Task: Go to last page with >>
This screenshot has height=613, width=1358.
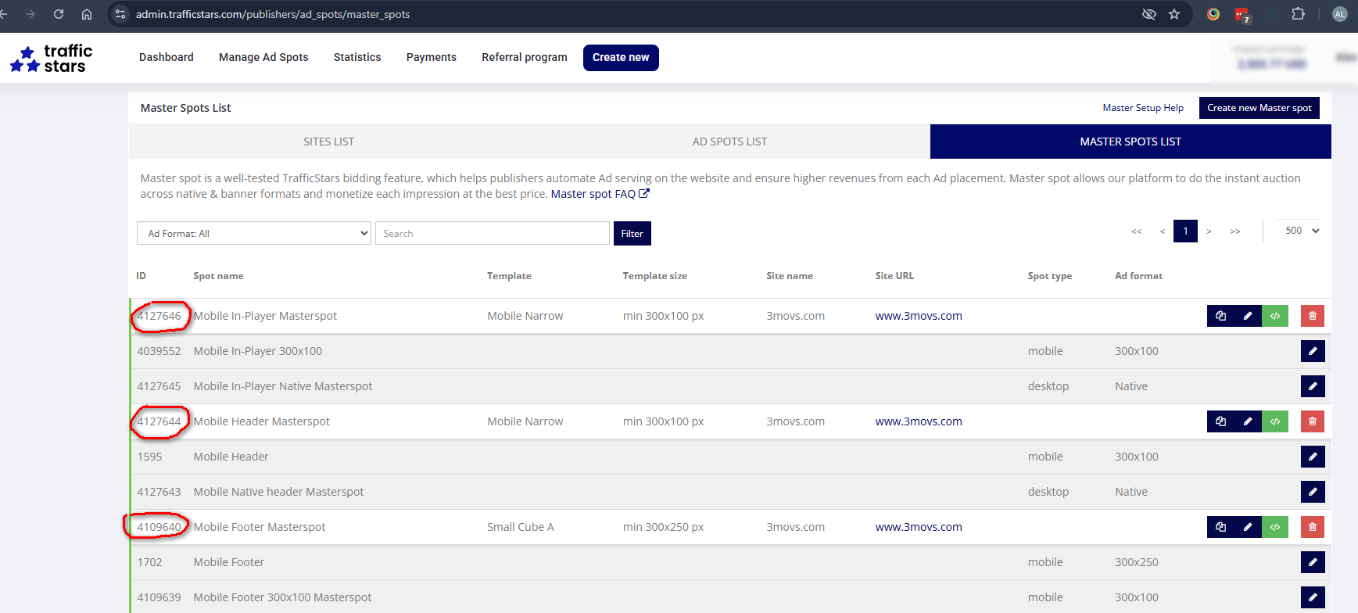Action: (x=1235, y=231)
